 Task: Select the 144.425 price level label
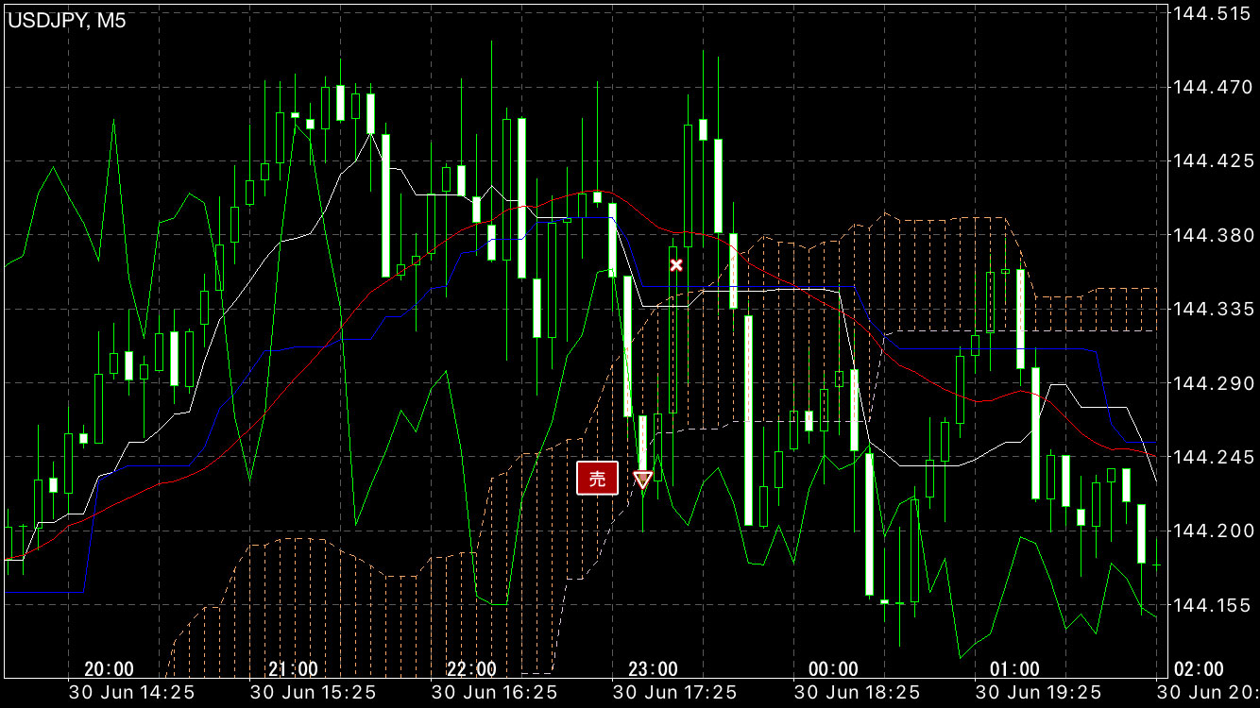pos(1211,161)
